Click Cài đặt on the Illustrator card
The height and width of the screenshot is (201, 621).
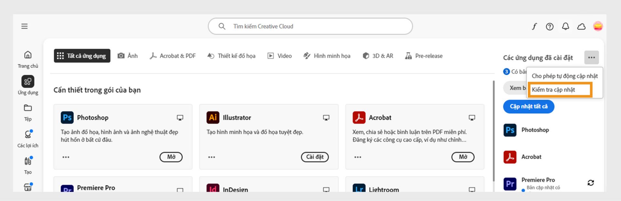315,157
